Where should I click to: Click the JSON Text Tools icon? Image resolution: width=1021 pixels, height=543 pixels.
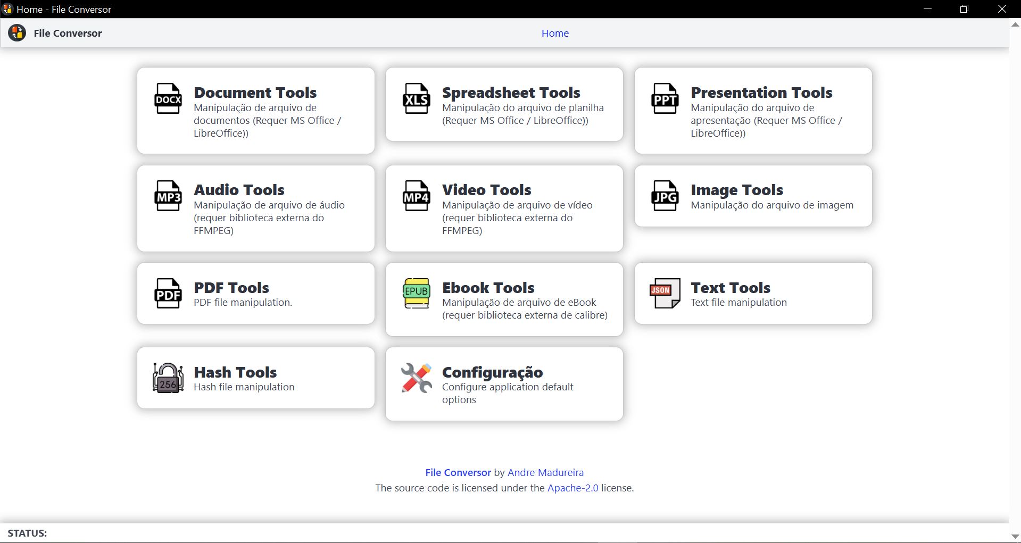tap(665, 294)
